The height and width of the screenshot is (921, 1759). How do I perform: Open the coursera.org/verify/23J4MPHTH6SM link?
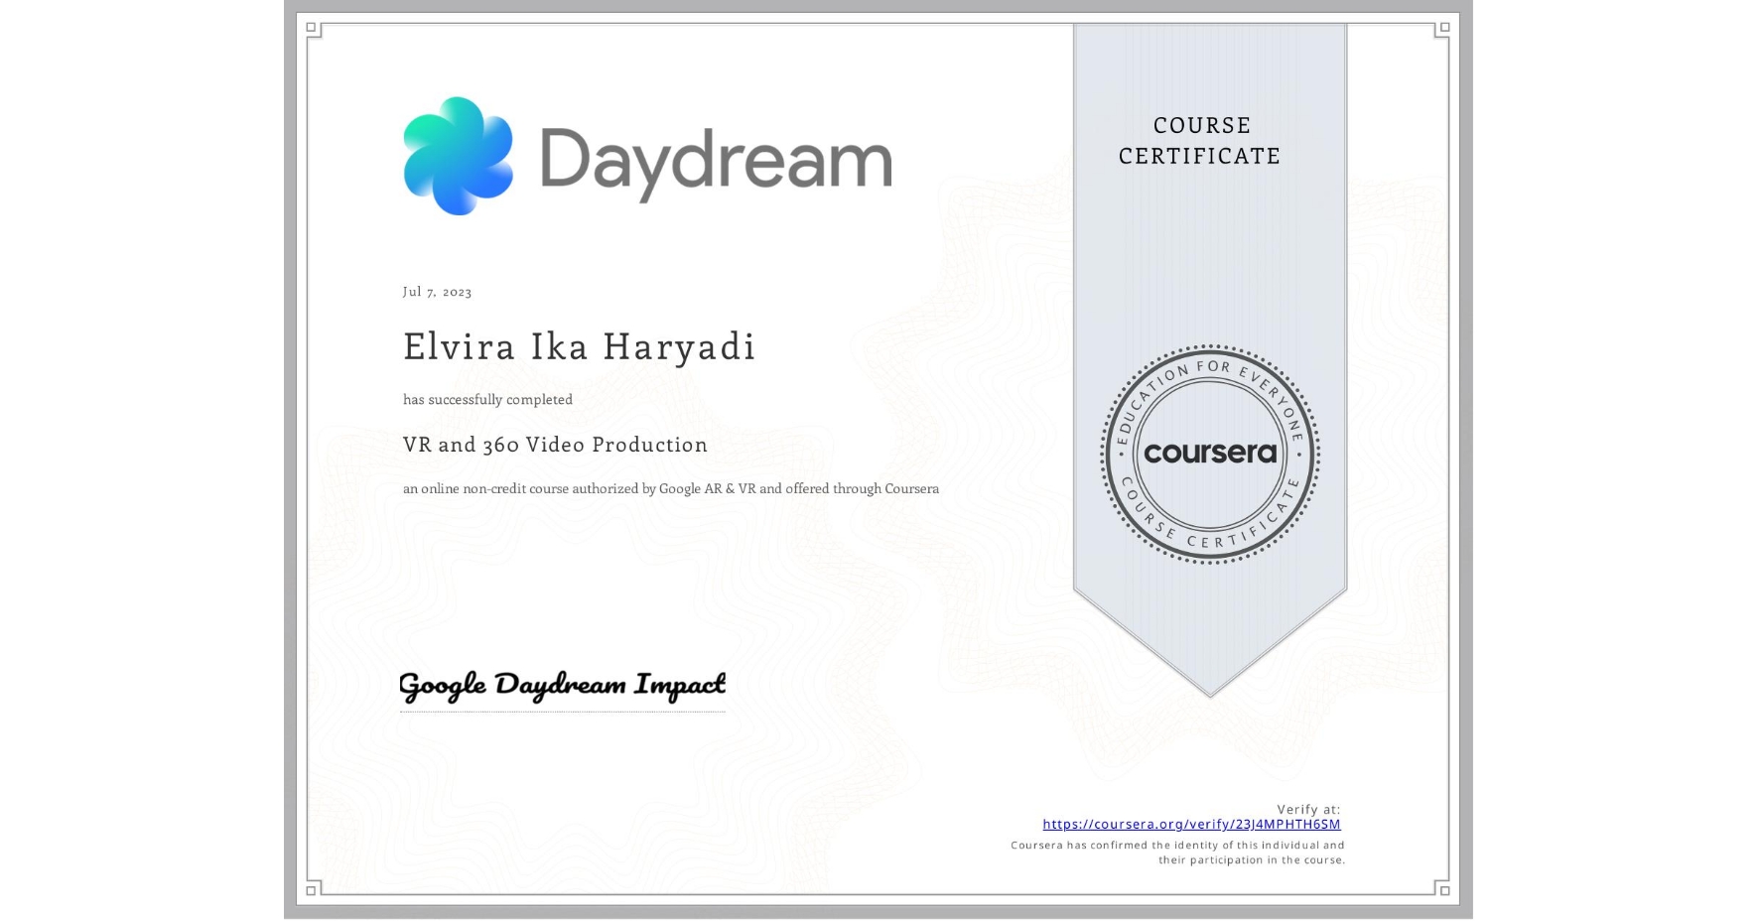click(x=1191, y=825)
